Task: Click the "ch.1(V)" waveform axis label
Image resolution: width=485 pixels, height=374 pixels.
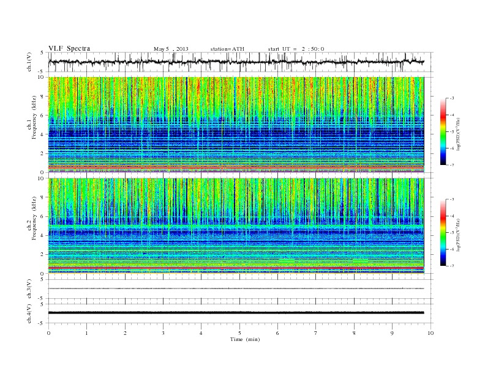Action: [29, 62]
